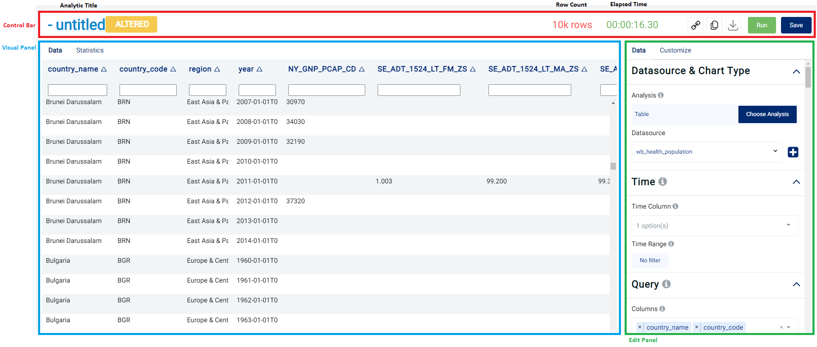Click Table analysis type label
Screen dimensions: 817x347
[x=642, y=114]
